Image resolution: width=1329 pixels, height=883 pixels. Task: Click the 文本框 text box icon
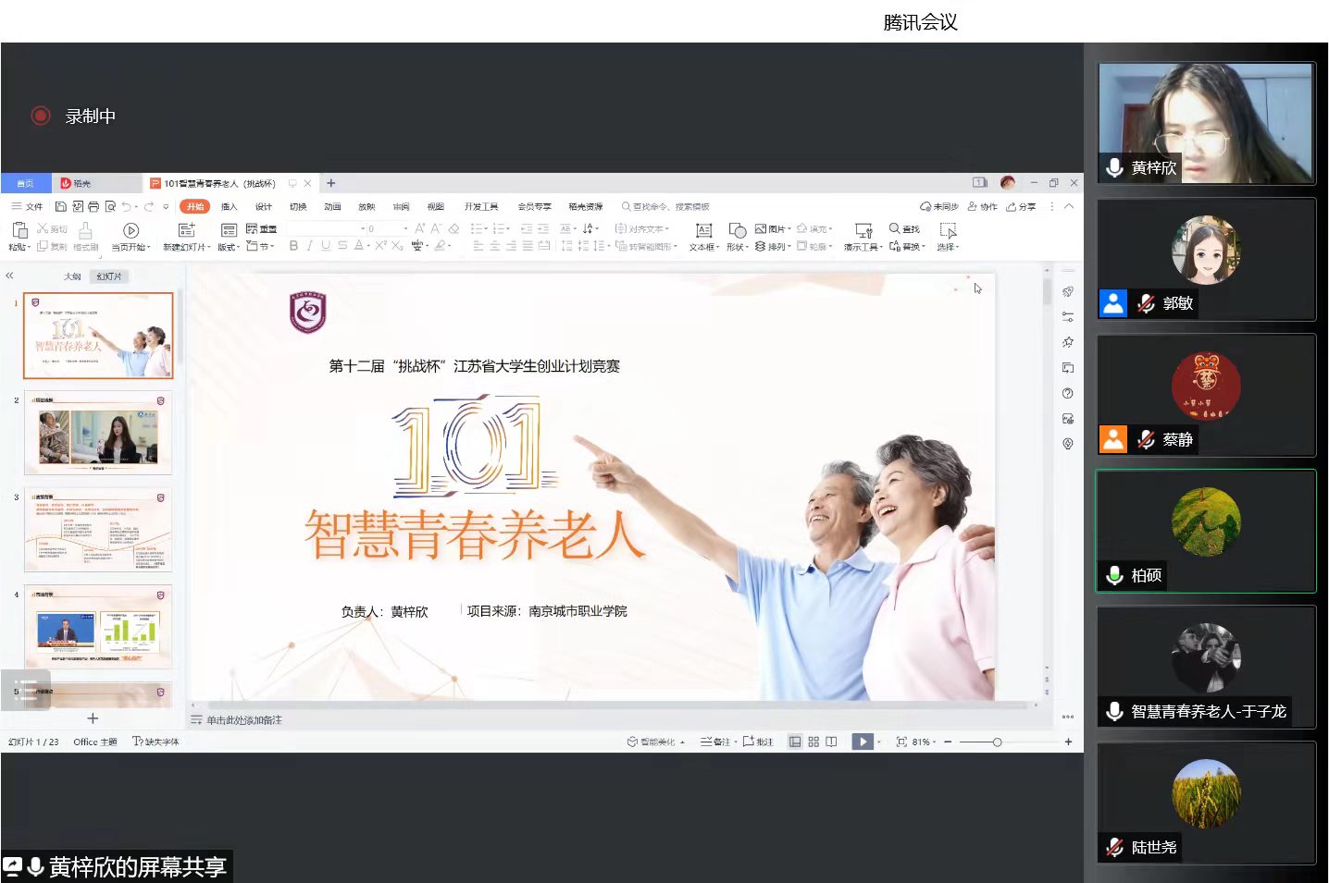pos(703,230)
